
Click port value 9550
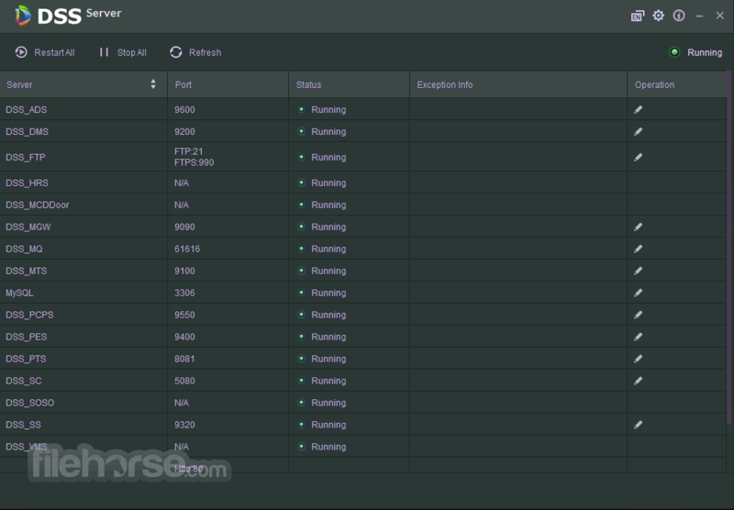pyautogui.click(x=184, y=315)
